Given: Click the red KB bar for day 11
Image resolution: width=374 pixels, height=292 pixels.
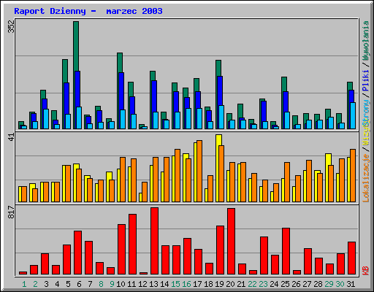Looking at the screenshot, I should point(132,245).
